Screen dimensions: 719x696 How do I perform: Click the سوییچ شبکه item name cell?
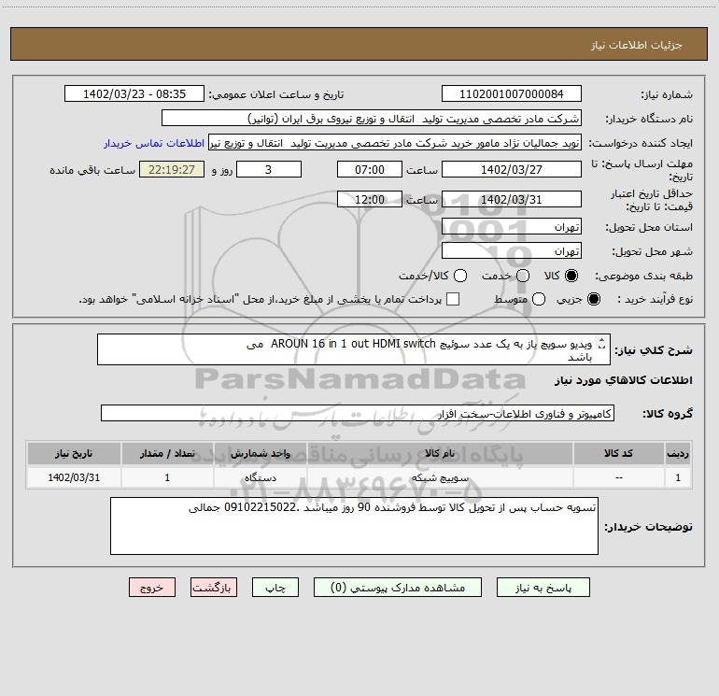click(440, 477)
